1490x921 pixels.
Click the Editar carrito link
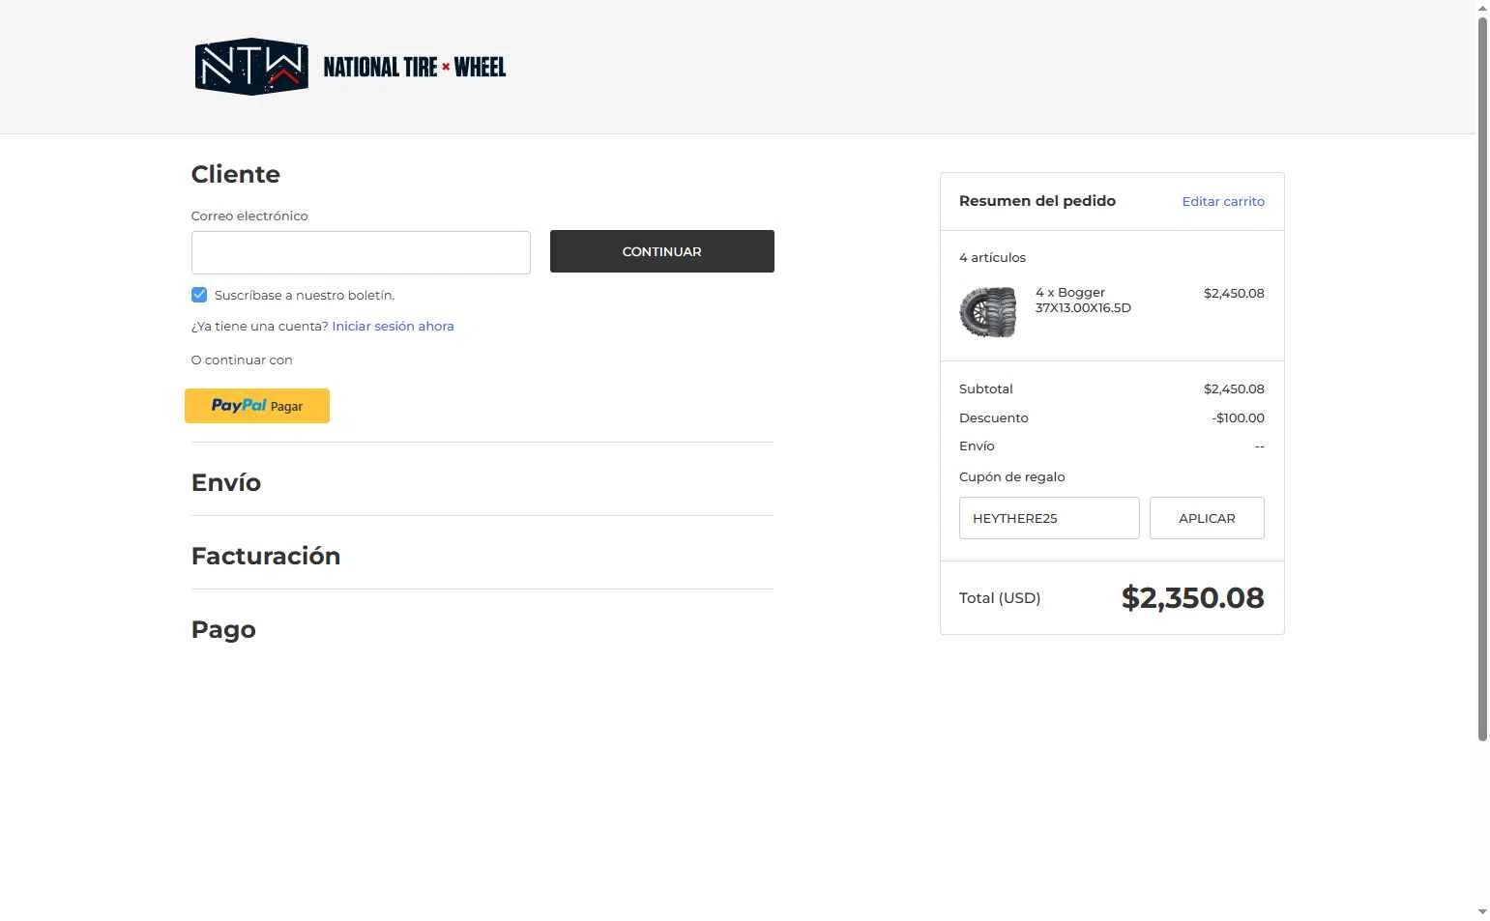click(1223, 201)
